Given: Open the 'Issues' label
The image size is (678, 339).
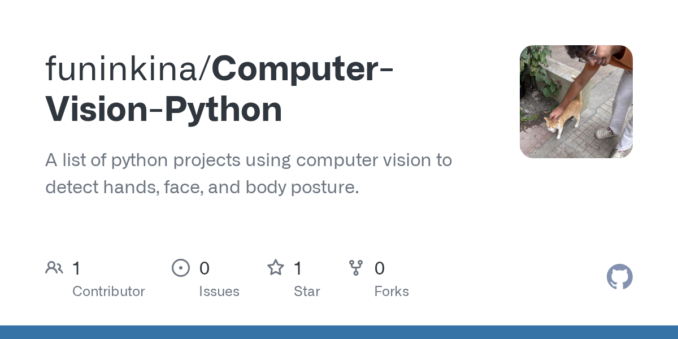Looking at the screenshot, I should pyautogui.click(x=219, y=292).
